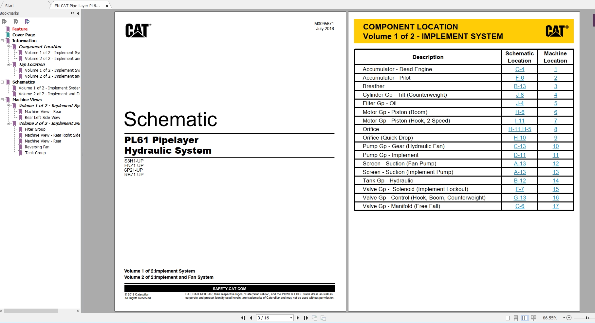Jump to last page using the navigation icon
The height and width of the screenshot is (323, 595).
tap(306, 318)
